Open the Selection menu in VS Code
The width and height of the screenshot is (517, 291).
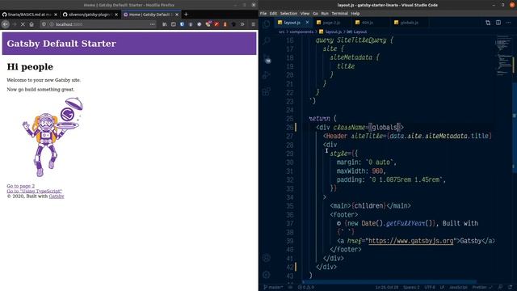coord(288,14)
